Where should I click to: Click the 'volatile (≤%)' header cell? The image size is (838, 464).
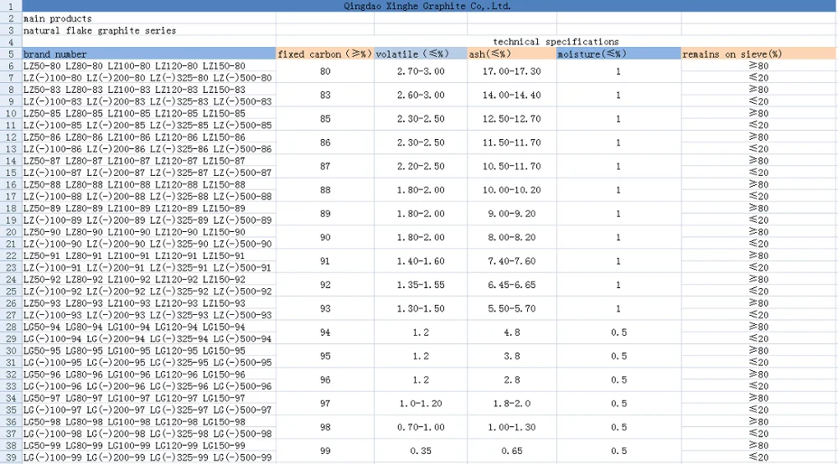[421, 54]
